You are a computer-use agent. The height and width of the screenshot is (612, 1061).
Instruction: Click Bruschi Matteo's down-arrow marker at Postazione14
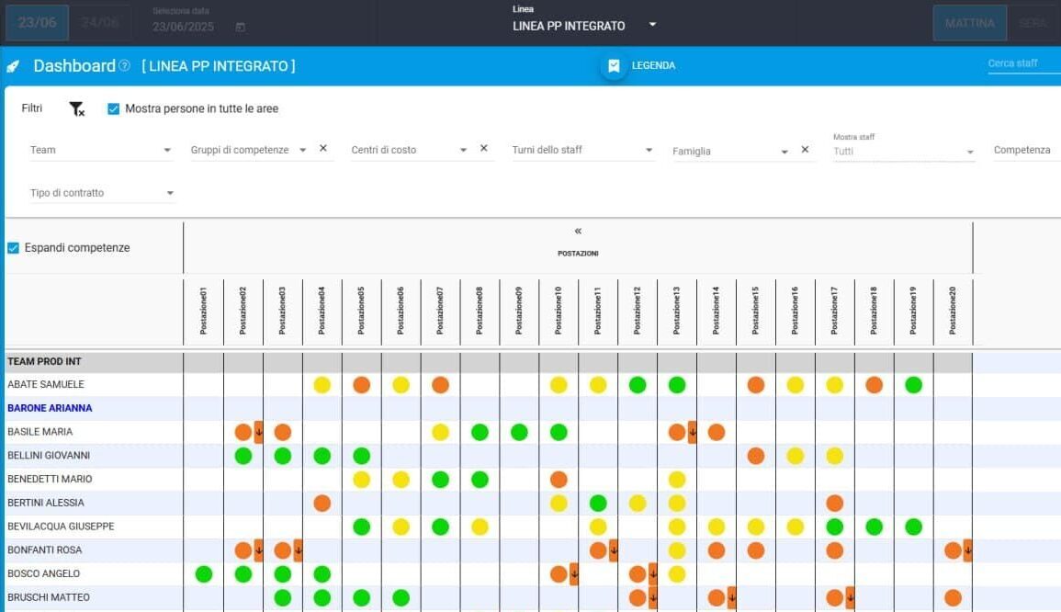click(731, 598)
